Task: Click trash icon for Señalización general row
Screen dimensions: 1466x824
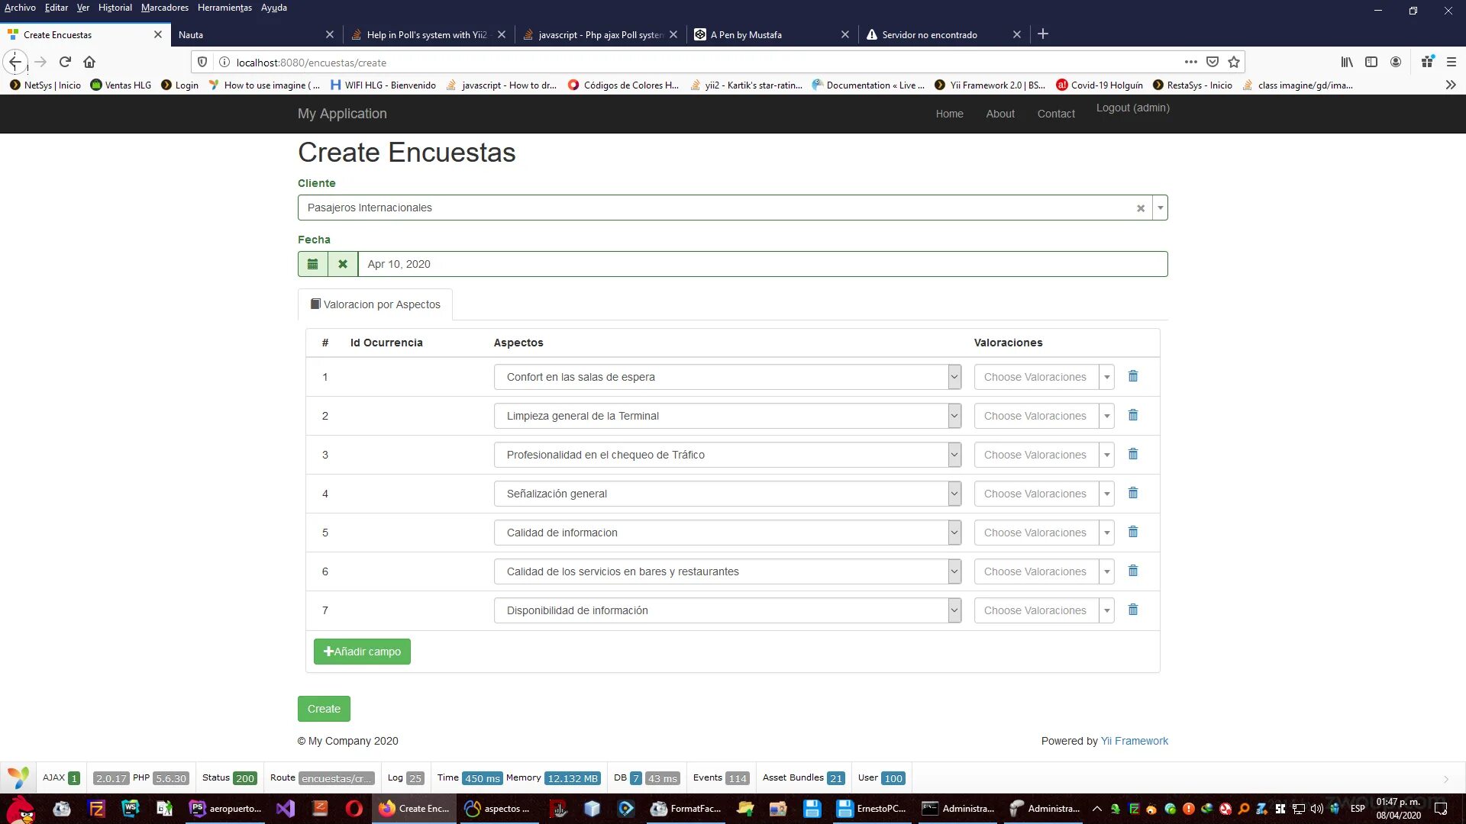Action: 1133,493
